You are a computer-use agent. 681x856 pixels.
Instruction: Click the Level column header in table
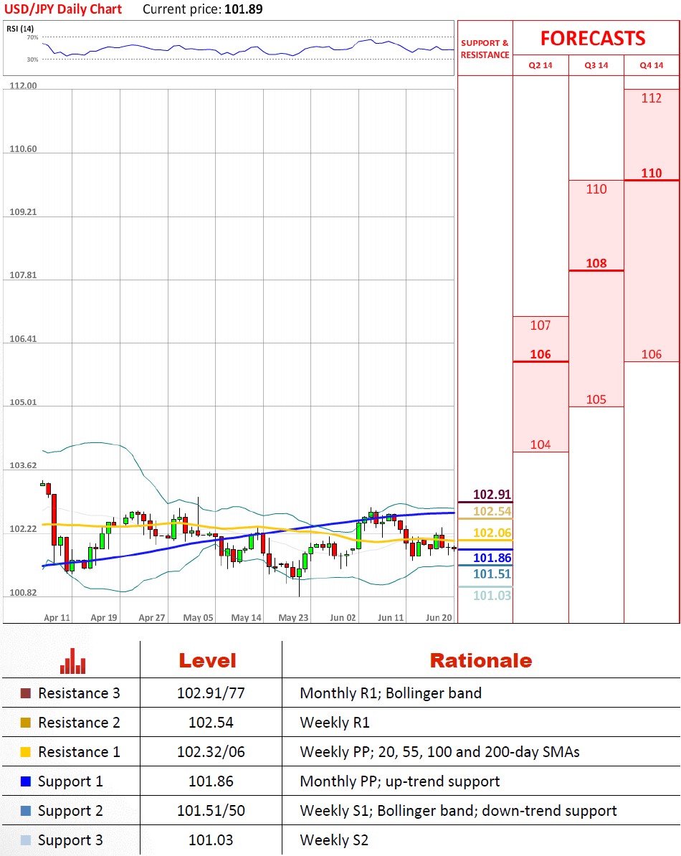(x=208, y=661)
